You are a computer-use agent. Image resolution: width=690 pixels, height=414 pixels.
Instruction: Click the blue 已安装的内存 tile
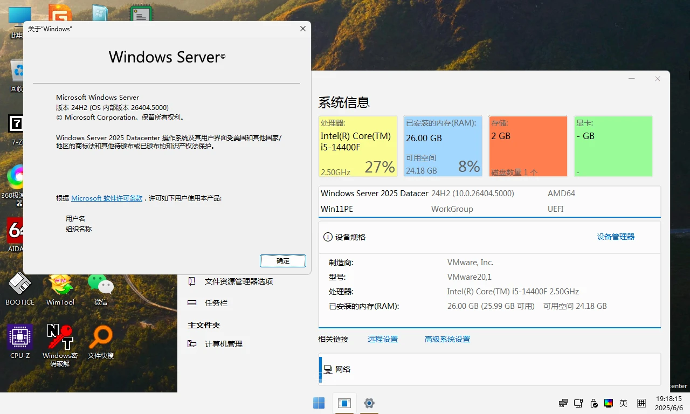pos(443,146)
